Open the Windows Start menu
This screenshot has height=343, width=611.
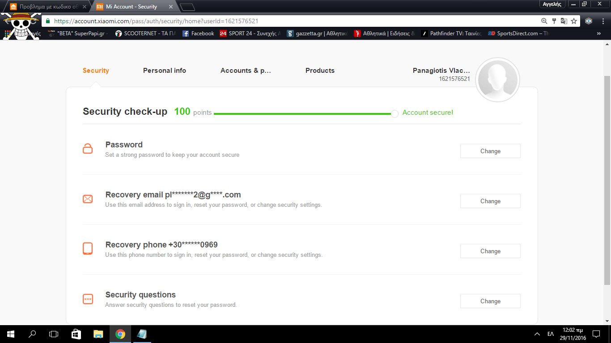[x=10, y=334]
